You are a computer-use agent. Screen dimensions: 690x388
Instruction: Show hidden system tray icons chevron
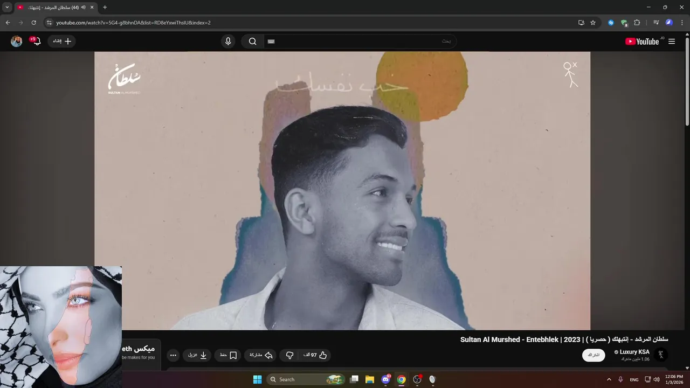pyautogui.click(x=609, y=379)
